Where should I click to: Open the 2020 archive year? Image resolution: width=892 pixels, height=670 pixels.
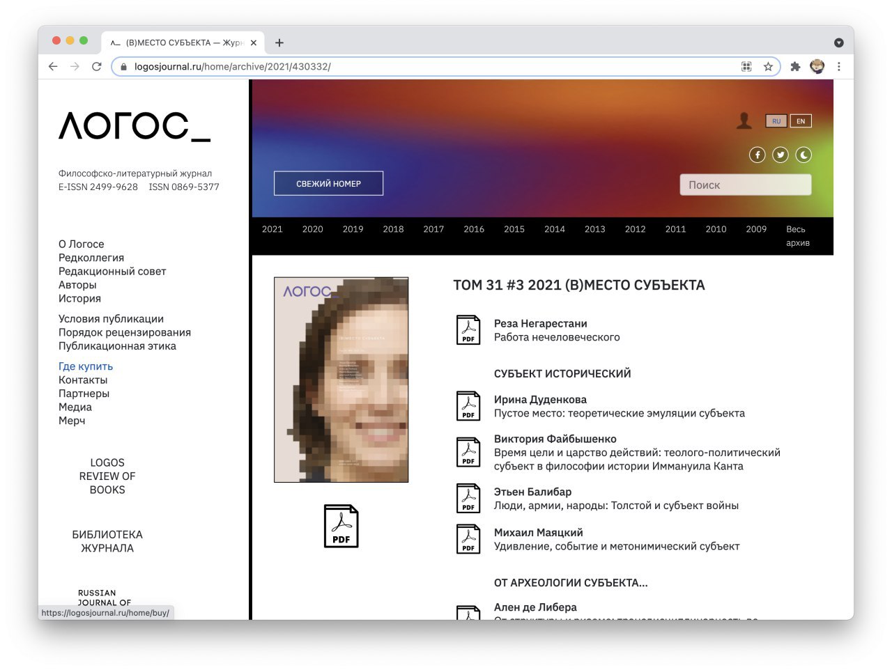click(313, 229)
